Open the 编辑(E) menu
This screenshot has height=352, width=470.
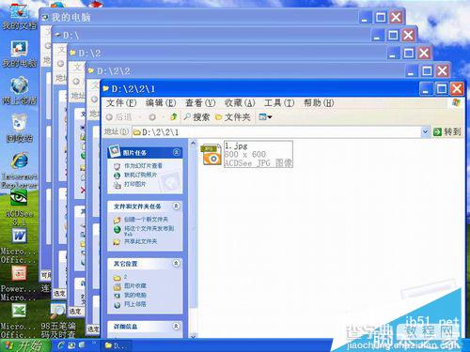[161, 102]
